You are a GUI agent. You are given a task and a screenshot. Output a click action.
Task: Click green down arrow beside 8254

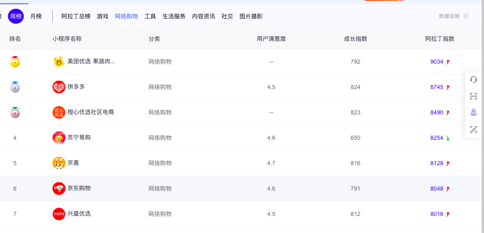(448, 138)
